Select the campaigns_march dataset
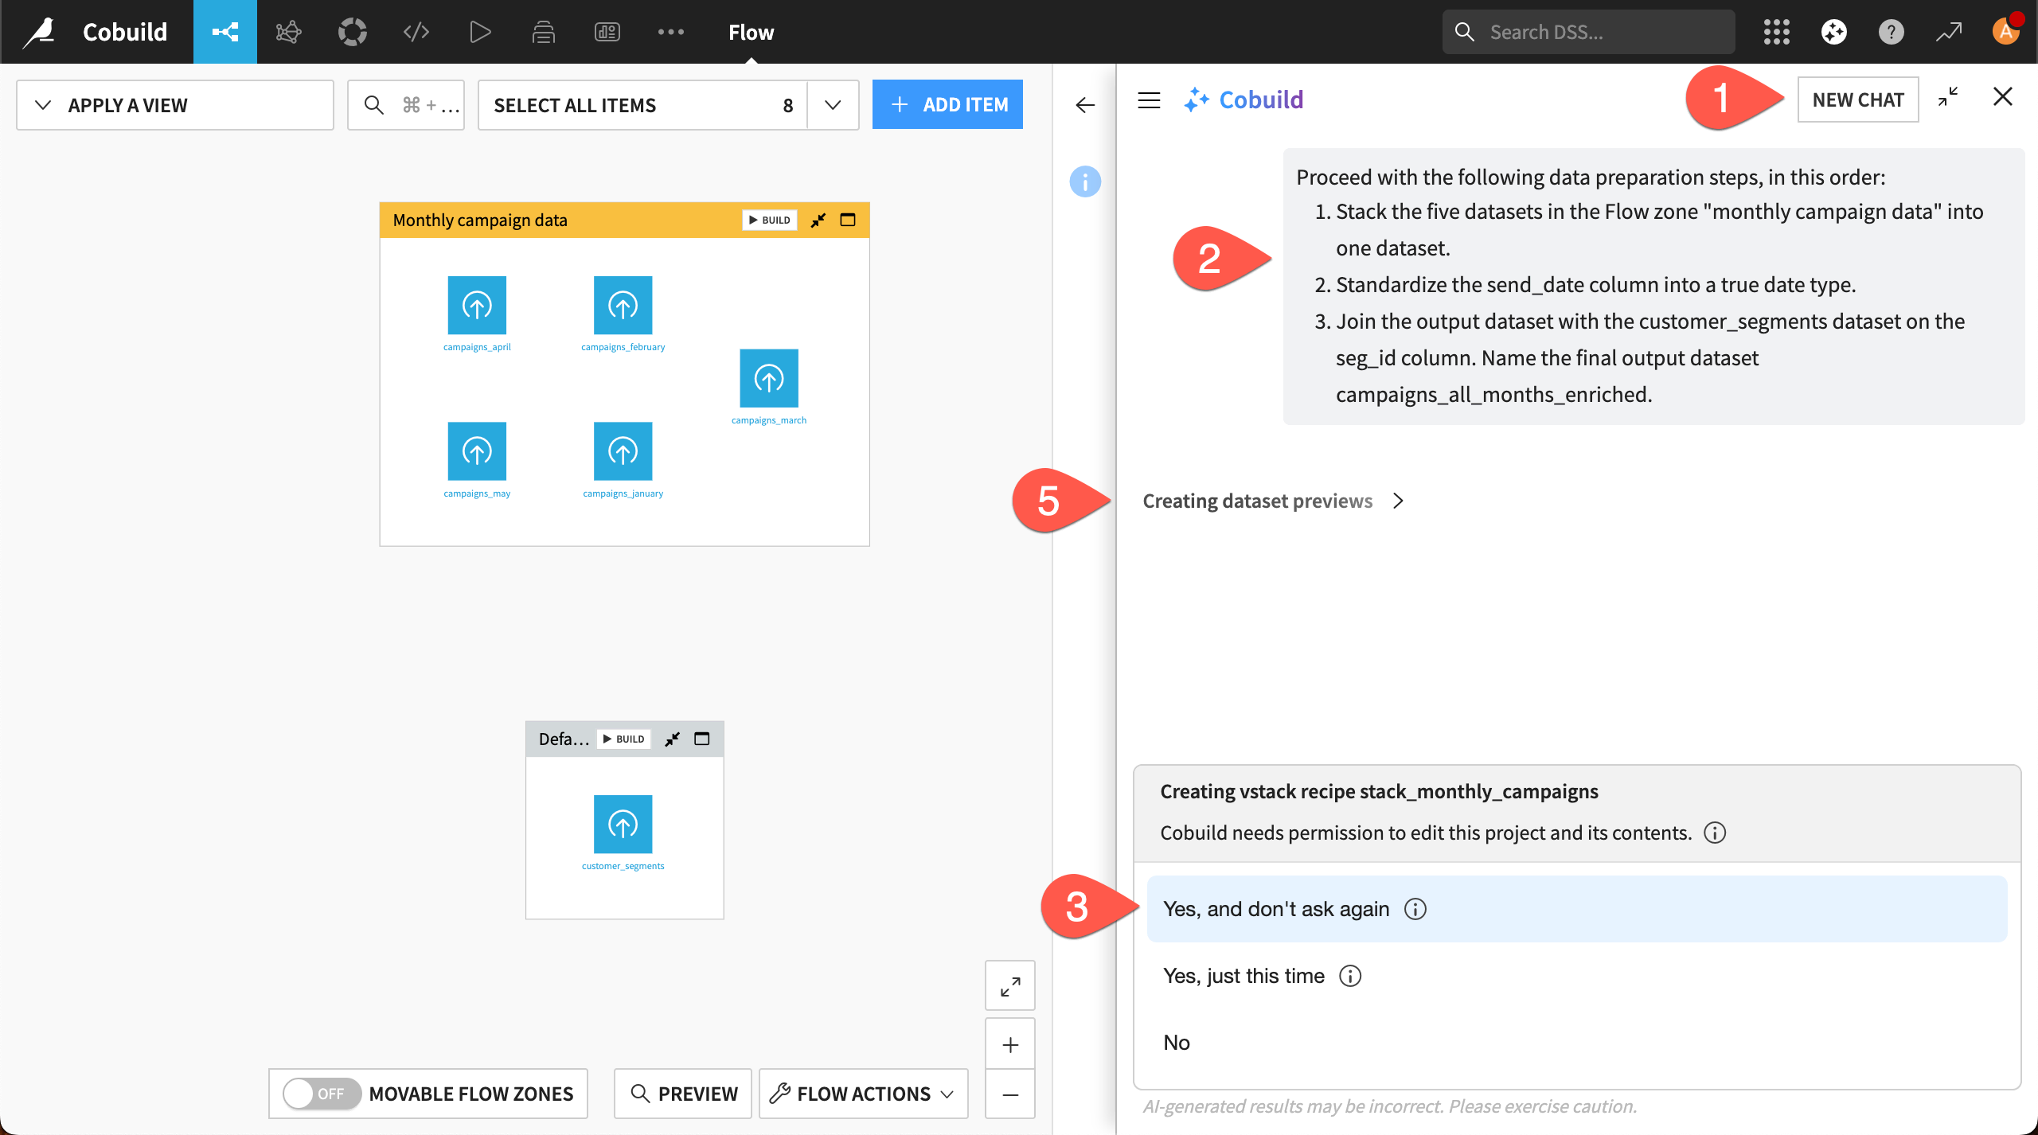The image size is (2038, 1135). coord(769,379)
